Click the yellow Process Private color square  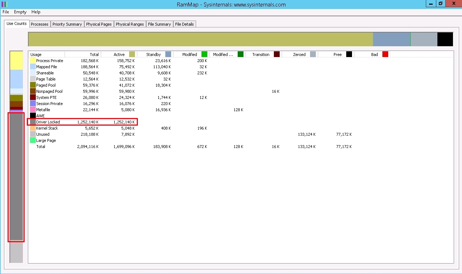coord(33,61)
